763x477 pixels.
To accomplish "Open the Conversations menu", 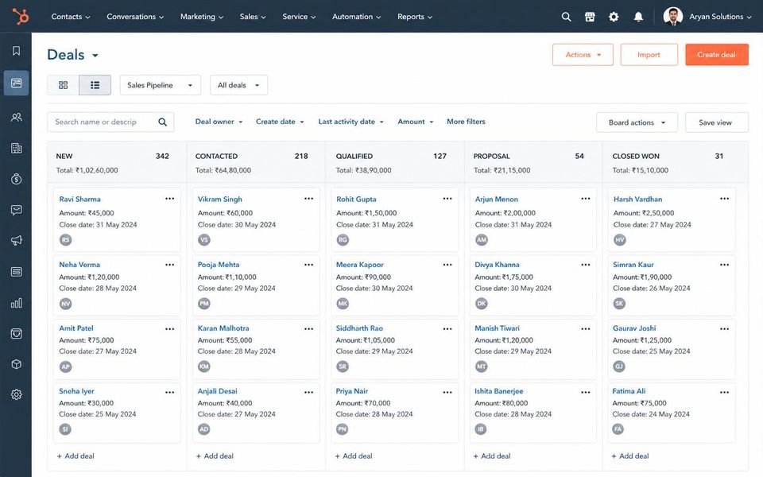I will [135, 17].
